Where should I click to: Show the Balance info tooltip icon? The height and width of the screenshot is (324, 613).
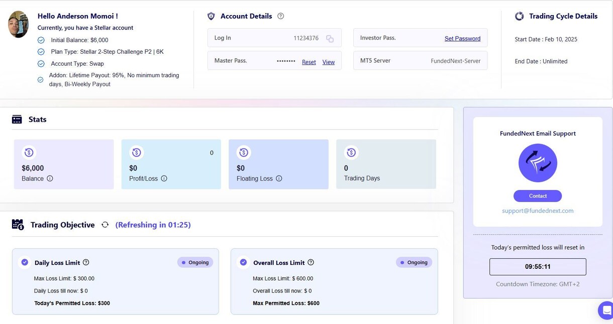(50, 179)
